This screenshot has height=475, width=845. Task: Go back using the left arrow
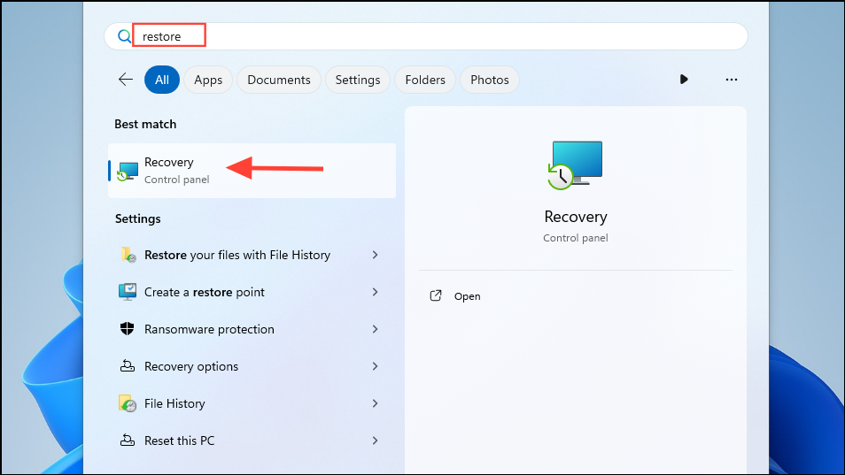(126, 80)
